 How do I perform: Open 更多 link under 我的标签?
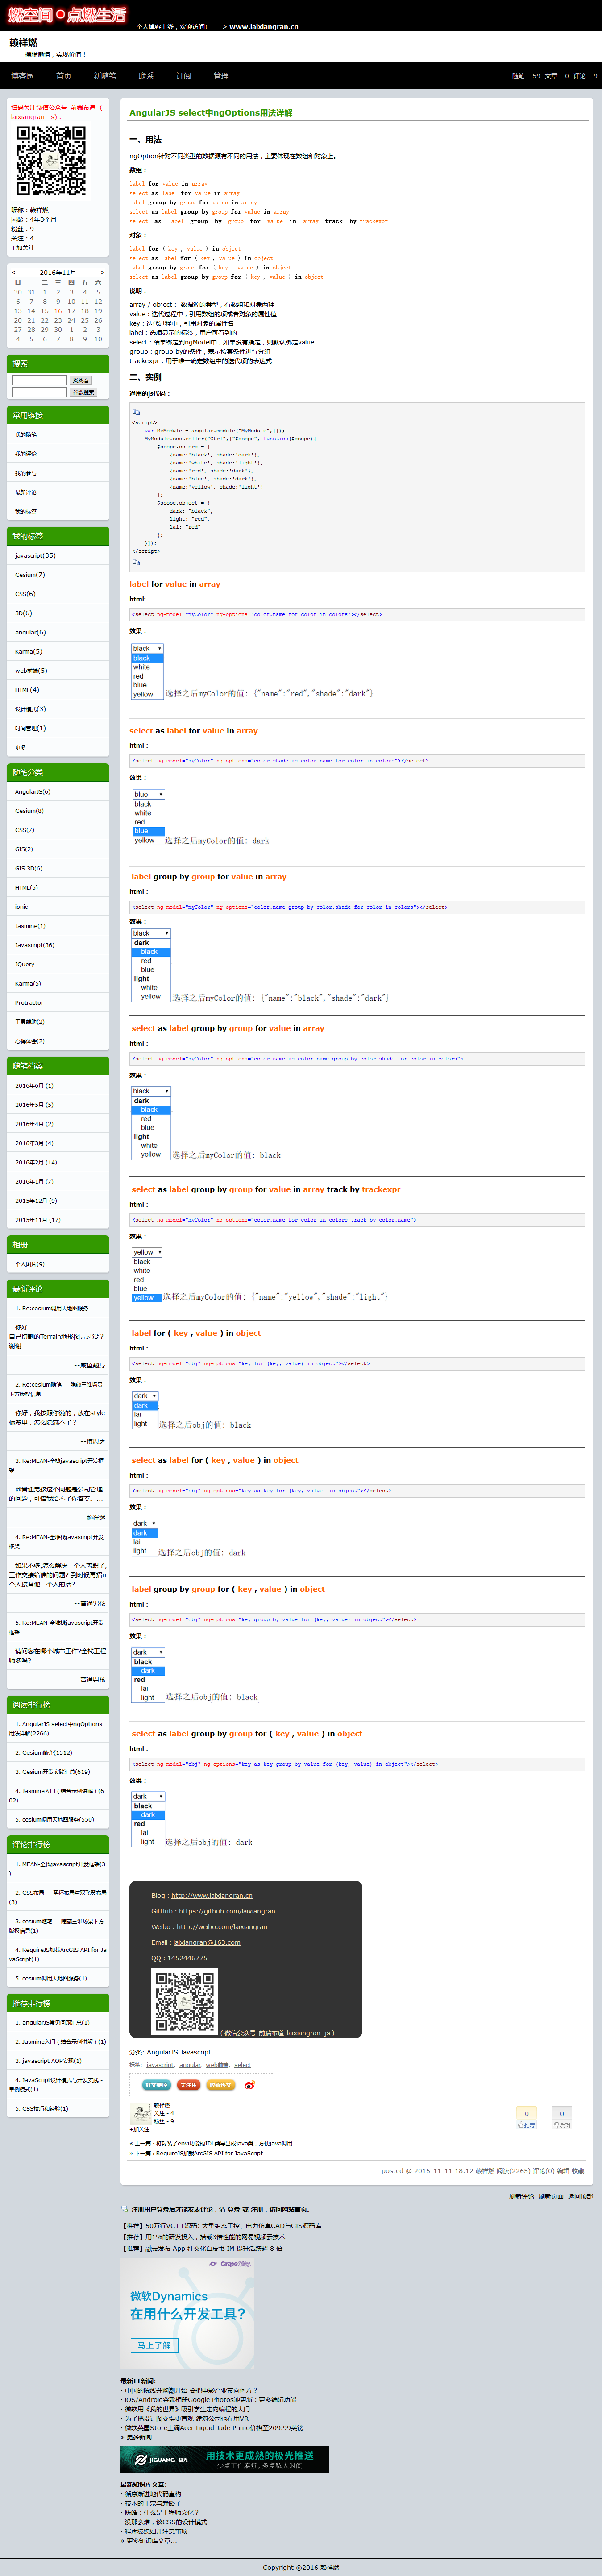pos(20,747)
